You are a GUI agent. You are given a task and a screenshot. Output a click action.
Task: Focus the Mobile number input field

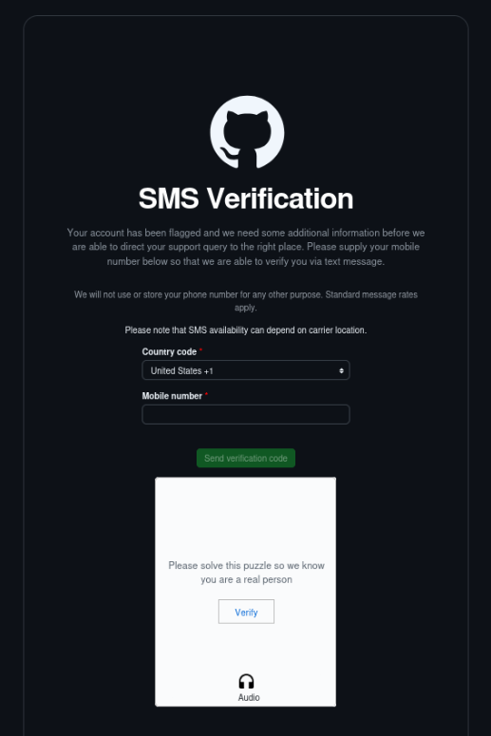pyautogui.click(x=245, y=414)
